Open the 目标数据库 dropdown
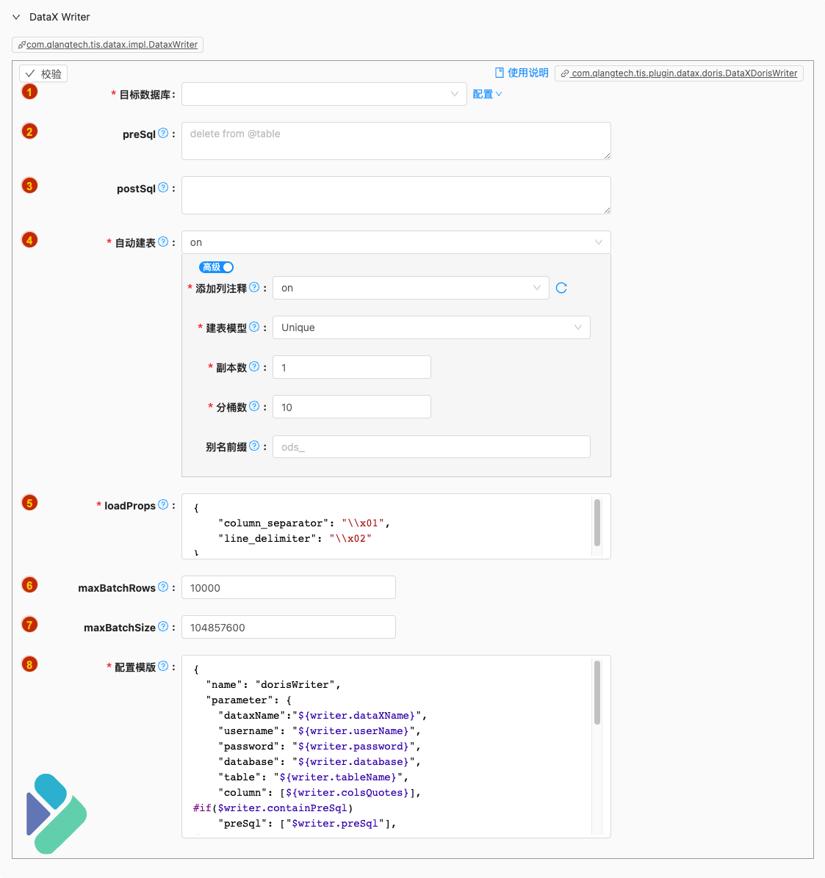Viewport: 825px width, 878px height. tap(323, 94)
